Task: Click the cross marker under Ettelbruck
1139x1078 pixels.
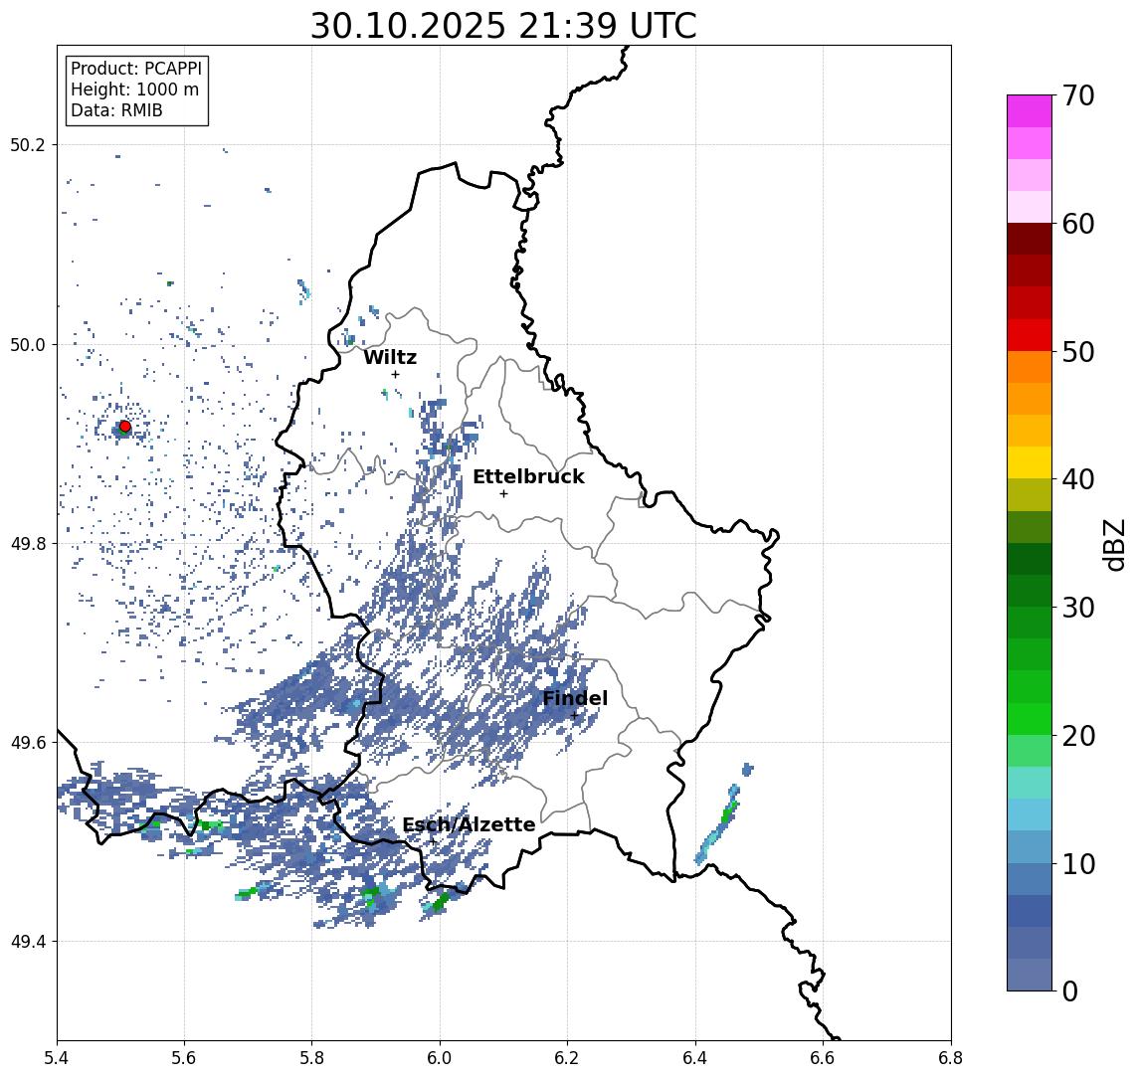Action: (x=504, y=494)
